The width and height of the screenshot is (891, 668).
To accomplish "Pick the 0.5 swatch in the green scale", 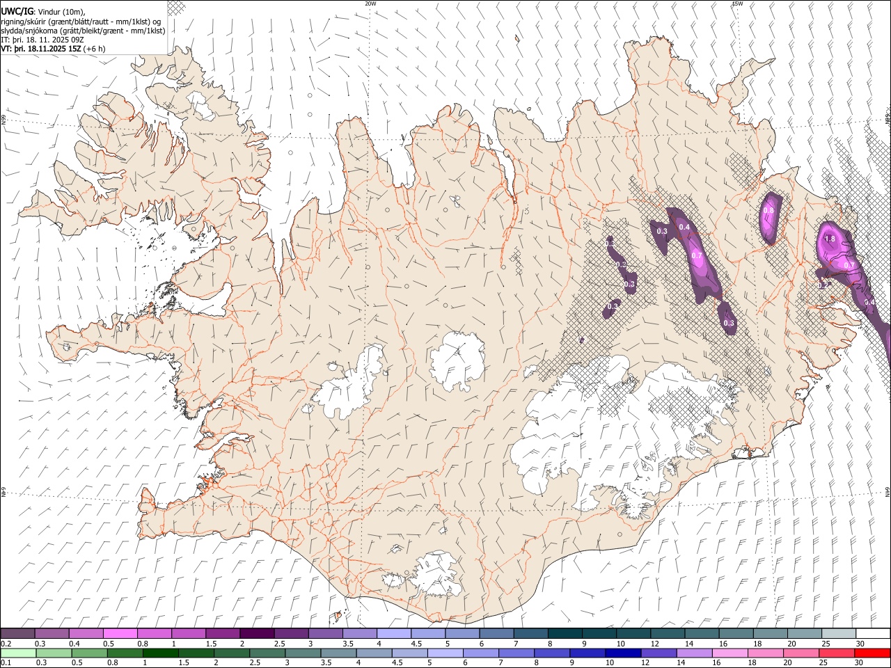I will pyautogui.click(x=89, y=653).
